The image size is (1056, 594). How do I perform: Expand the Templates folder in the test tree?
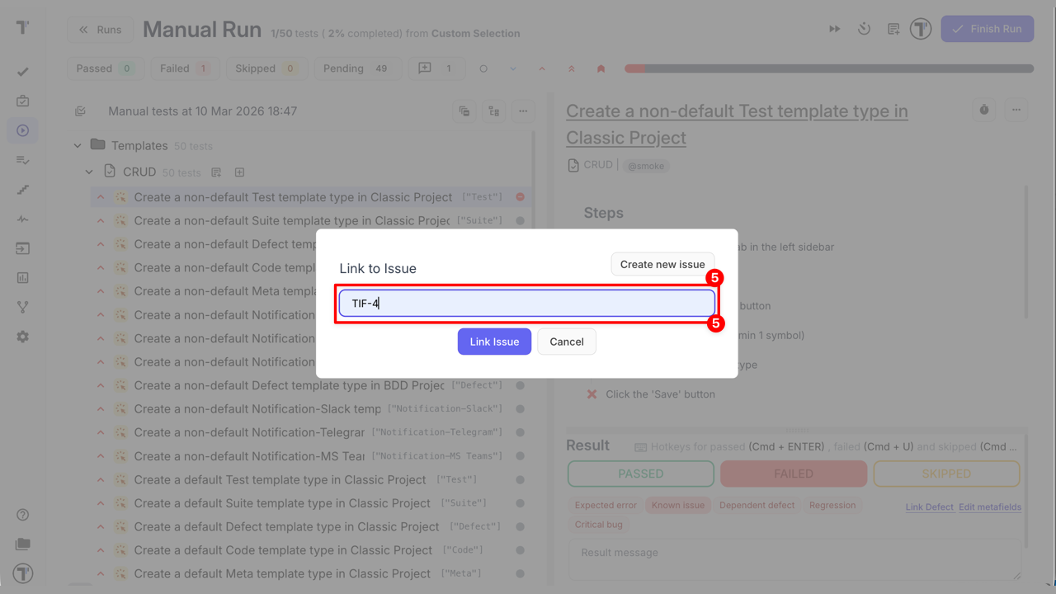[x=77, y=144]
